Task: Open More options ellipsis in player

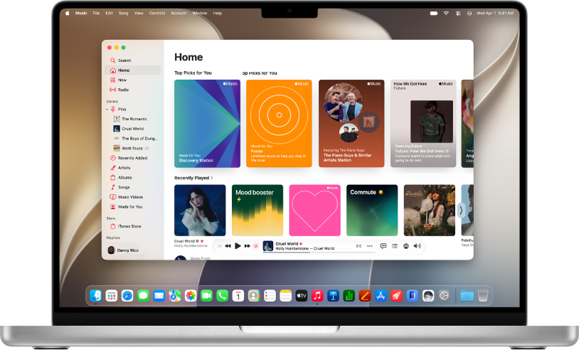Action: point(370,246)
